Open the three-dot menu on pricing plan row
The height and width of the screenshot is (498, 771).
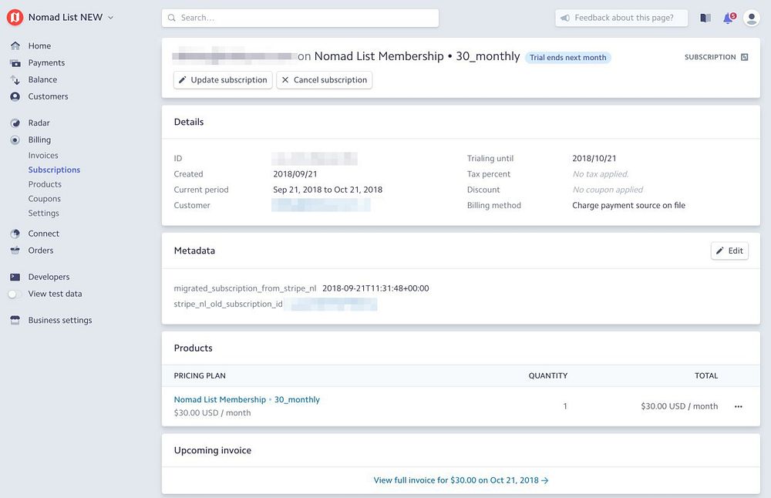coord(739,406)
